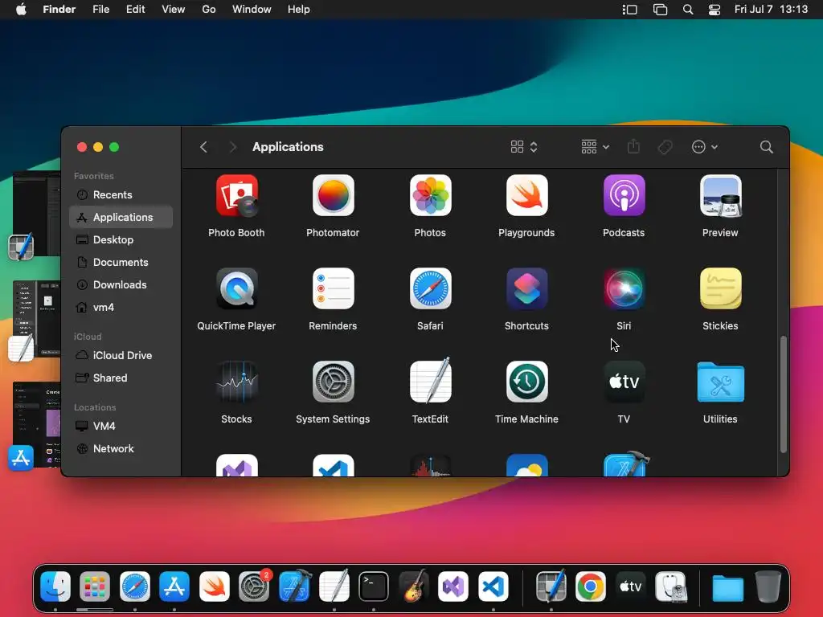The height and width of the screenshot is (617, 823).
Task: Click the Stage Manager menu bar icon
Action: 630,10
